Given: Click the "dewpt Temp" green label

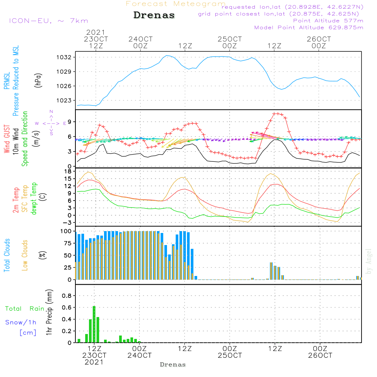Looking at the screenshot, I should tap(34, 198).
